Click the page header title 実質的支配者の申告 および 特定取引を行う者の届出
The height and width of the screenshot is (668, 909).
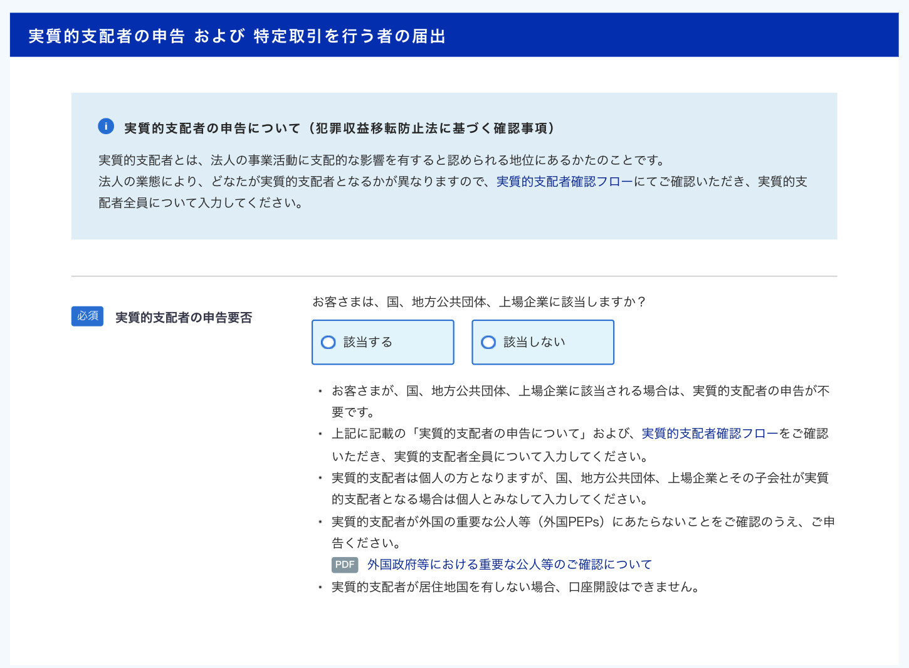tap(237, 36)
